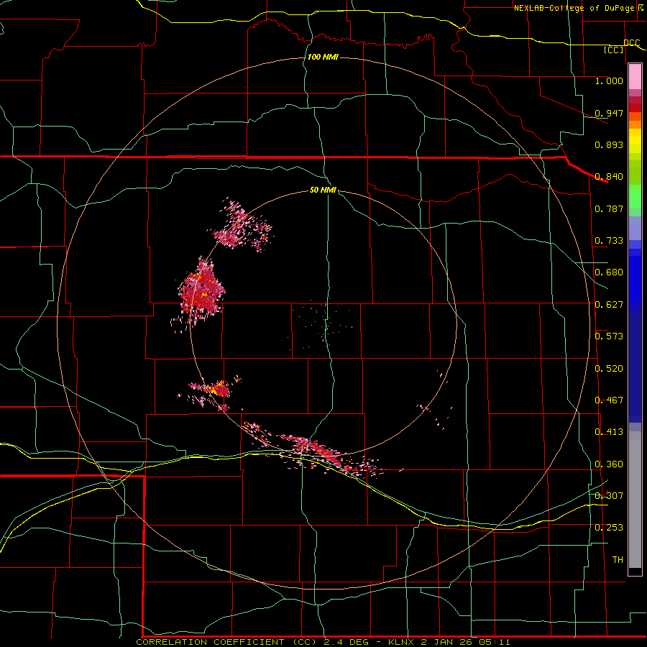
Task: Click the 0.413 color scale value
Action: coord(609,432)
